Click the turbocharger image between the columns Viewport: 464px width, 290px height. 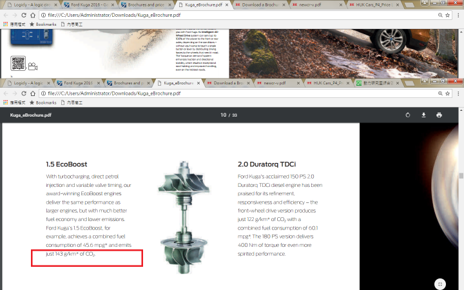point(184,218)
